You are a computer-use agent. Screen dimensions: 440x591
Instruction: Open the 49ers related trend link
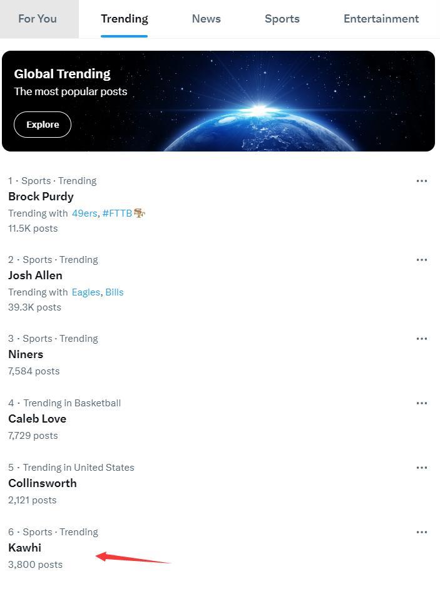tap(84, 213)
